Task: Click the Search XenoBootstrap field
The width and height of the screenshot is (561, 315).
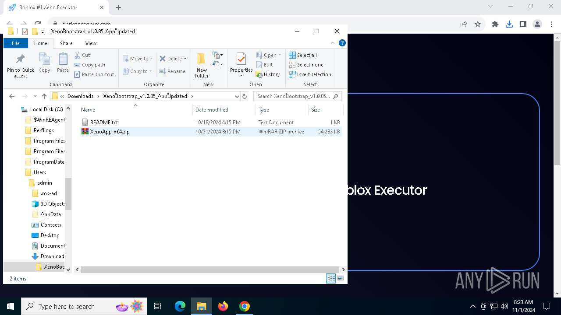Action: [x=297, y=96]
